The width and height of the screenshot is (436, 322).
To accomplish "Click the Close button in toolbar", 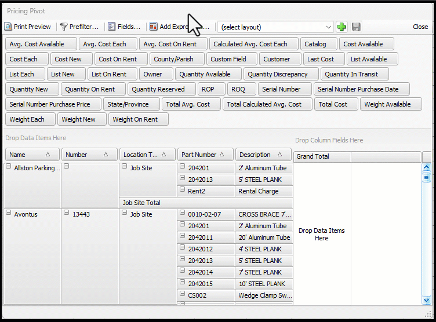I will (420, 27).
